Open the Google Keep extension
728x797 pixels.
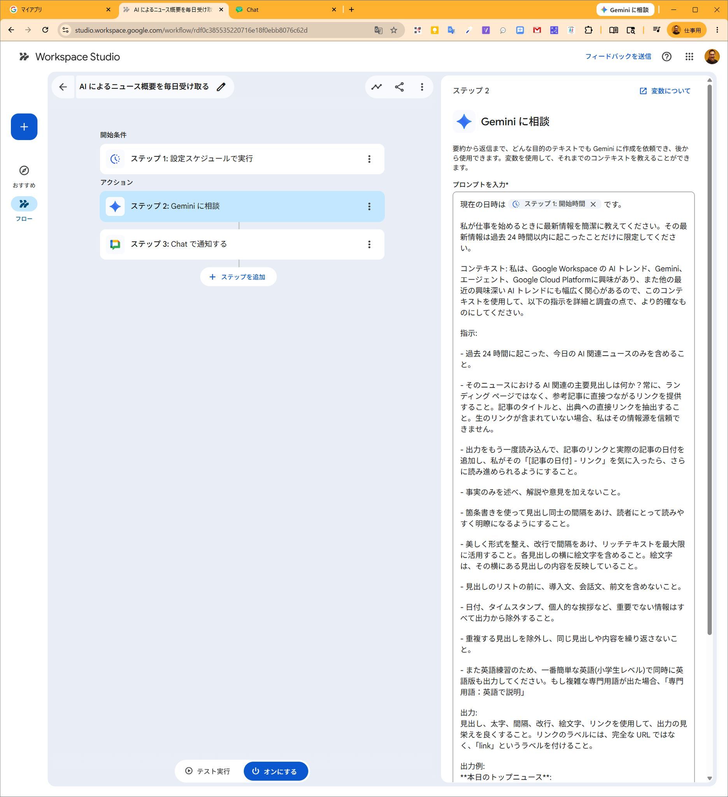(x=434, y=30)
